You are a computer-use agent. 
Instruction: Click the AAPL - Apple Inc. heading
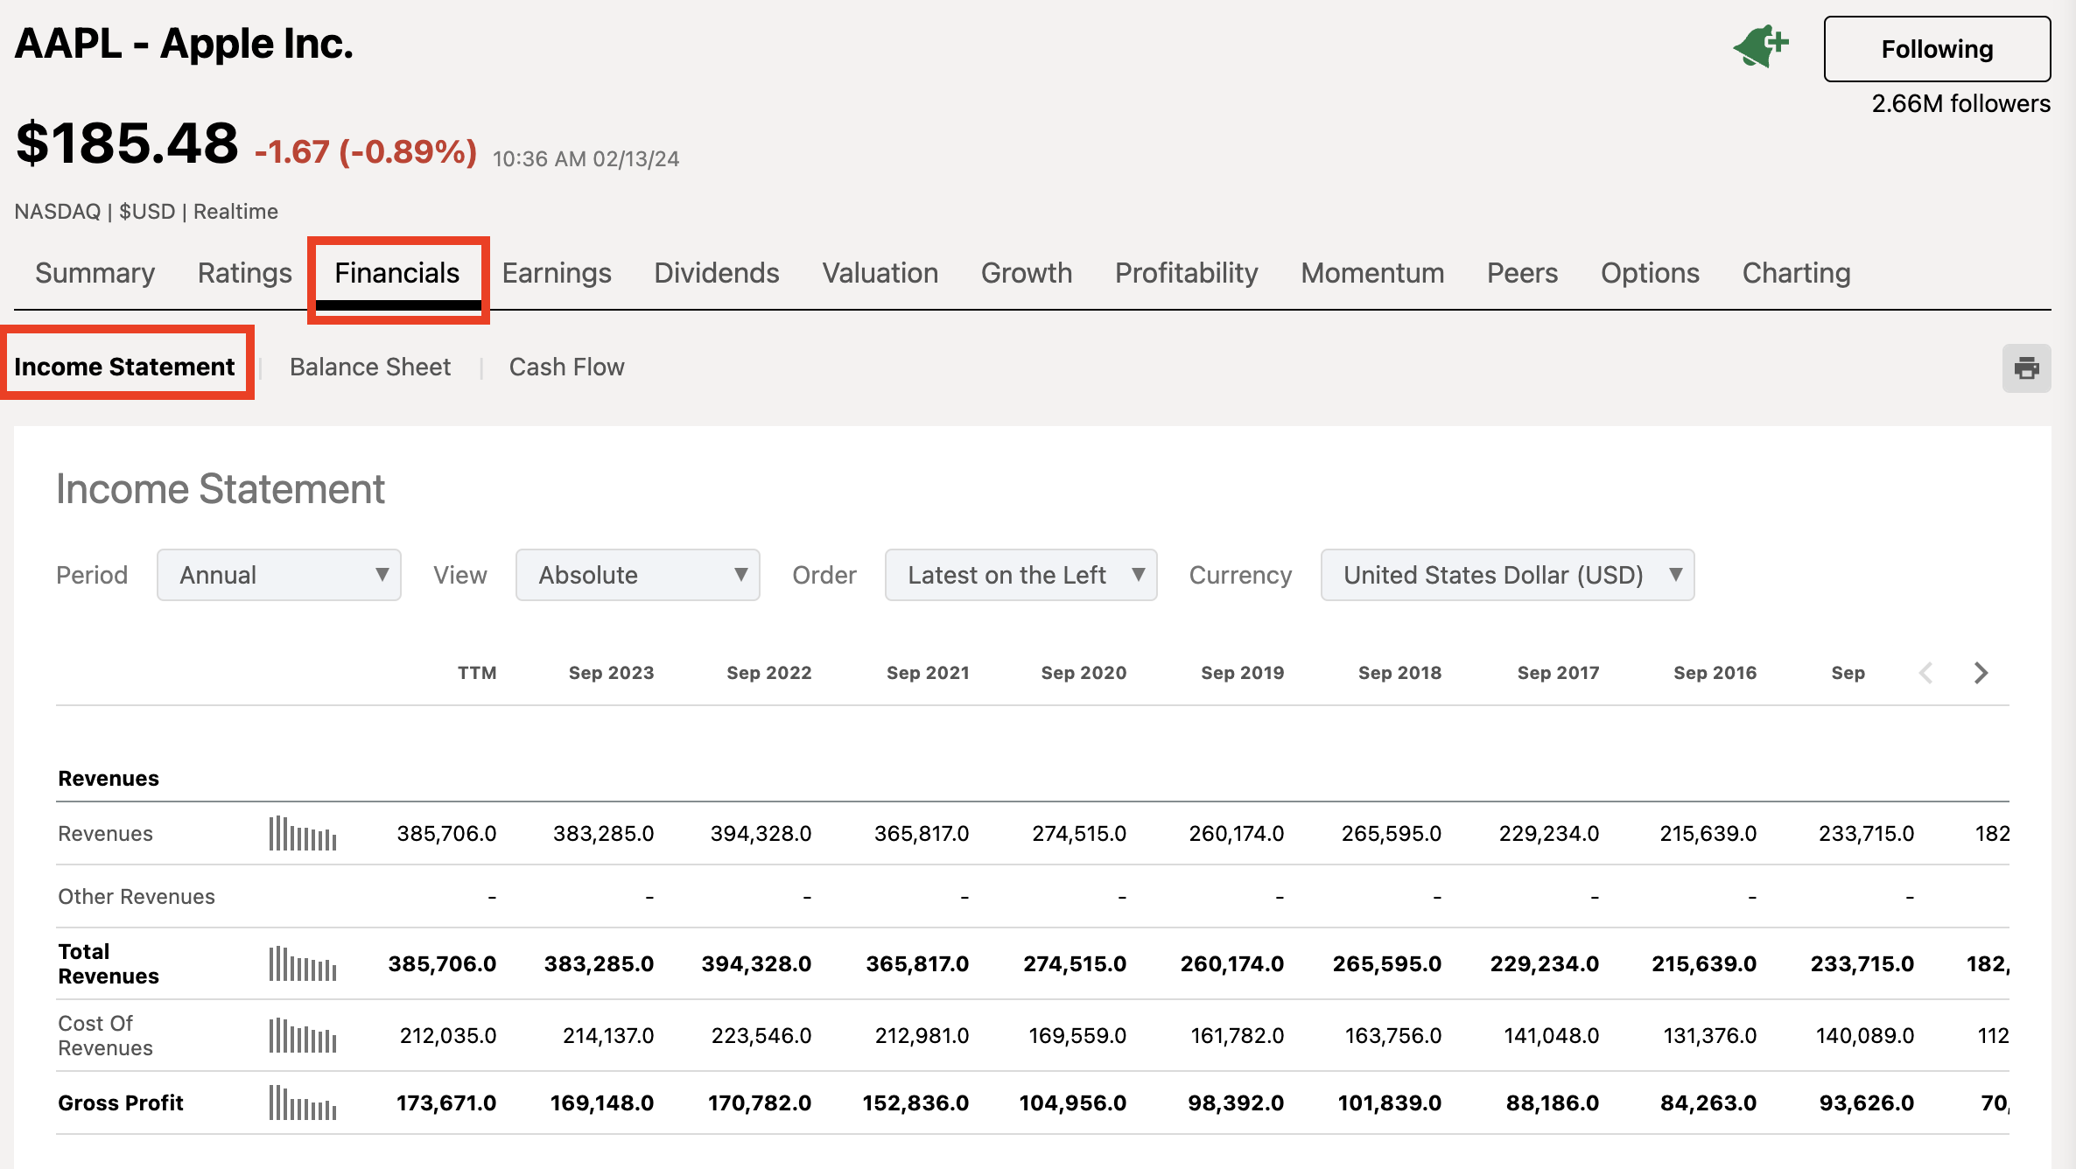click(184, 44)
